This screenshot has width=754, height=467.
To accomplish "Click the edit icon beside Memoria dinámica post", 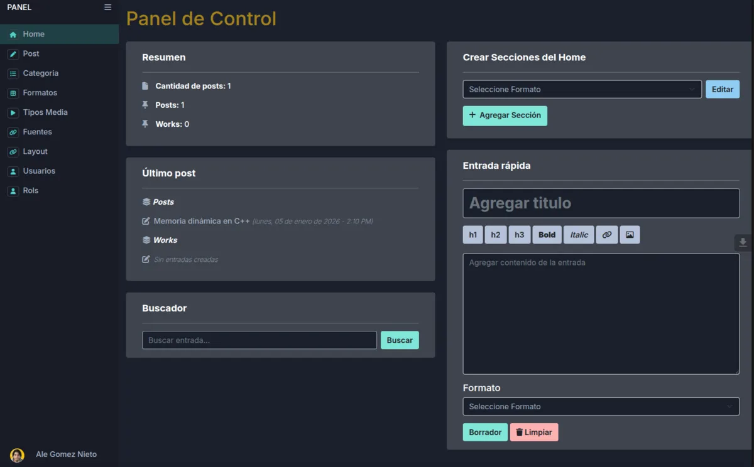I will (x=146, y=221).
